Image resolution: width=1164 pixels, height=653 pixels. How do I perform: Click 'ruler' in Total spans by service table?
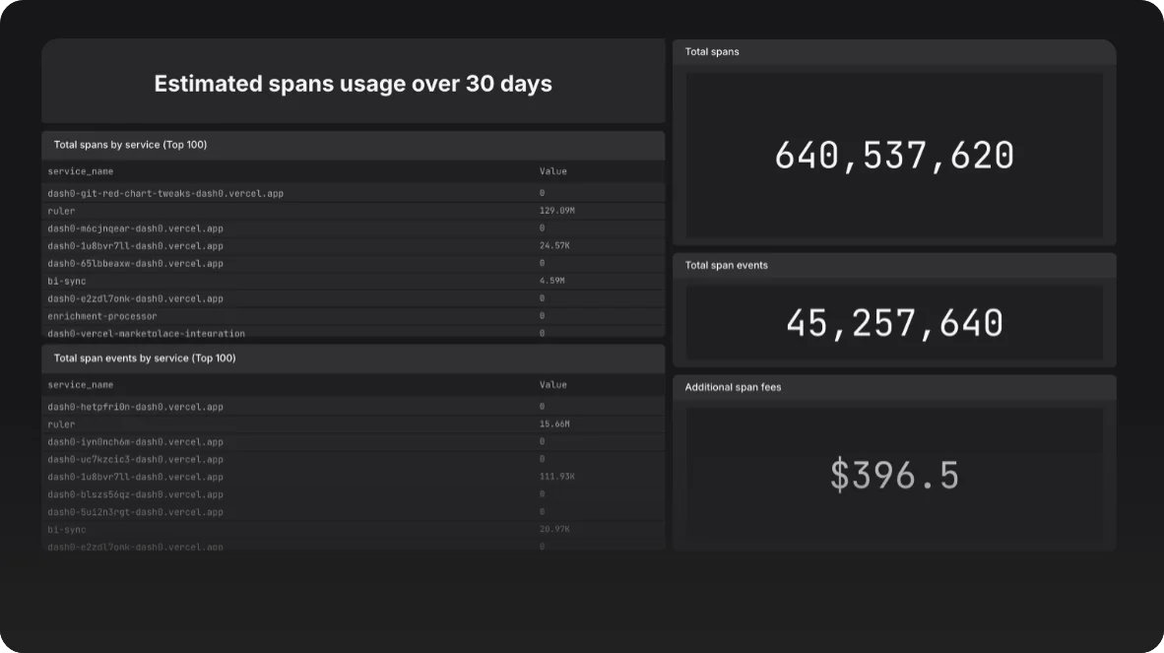(x=61, y=211)
